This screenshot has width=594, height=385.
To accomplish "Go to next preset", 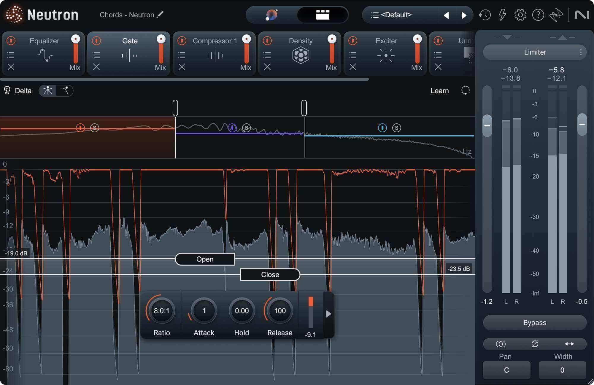I will 464,15.
